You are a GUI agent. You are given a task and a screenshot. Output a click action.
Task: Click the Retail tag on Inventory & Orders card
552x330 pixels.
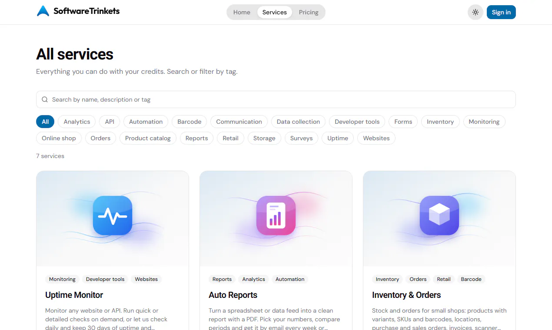pyautogui.click(x=444, y=279)
